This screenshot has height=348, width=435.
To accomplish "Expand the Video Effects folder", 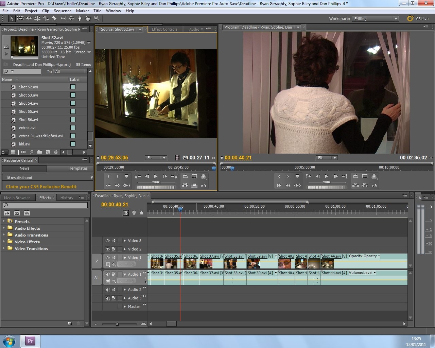I will (x=4, y=242).
